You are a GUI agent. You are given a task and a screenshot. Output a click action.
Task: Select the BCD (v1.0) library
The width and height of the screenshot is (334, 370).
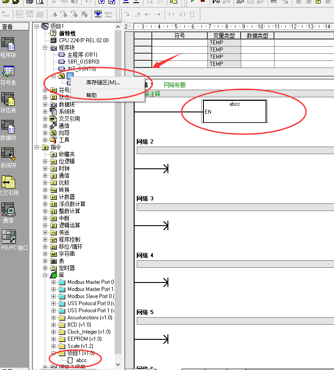tap(79, 325)
